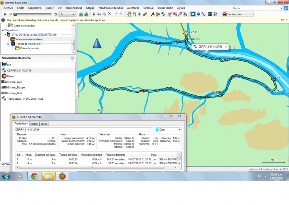Click the Velocidad del tramo column header
289x205 pixels.
(x=91, y=155)
